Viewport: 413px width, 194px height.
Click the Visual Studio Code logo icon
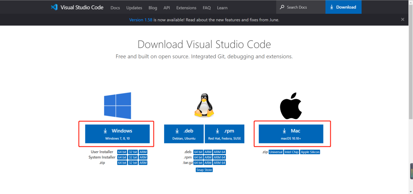[54, 7]
